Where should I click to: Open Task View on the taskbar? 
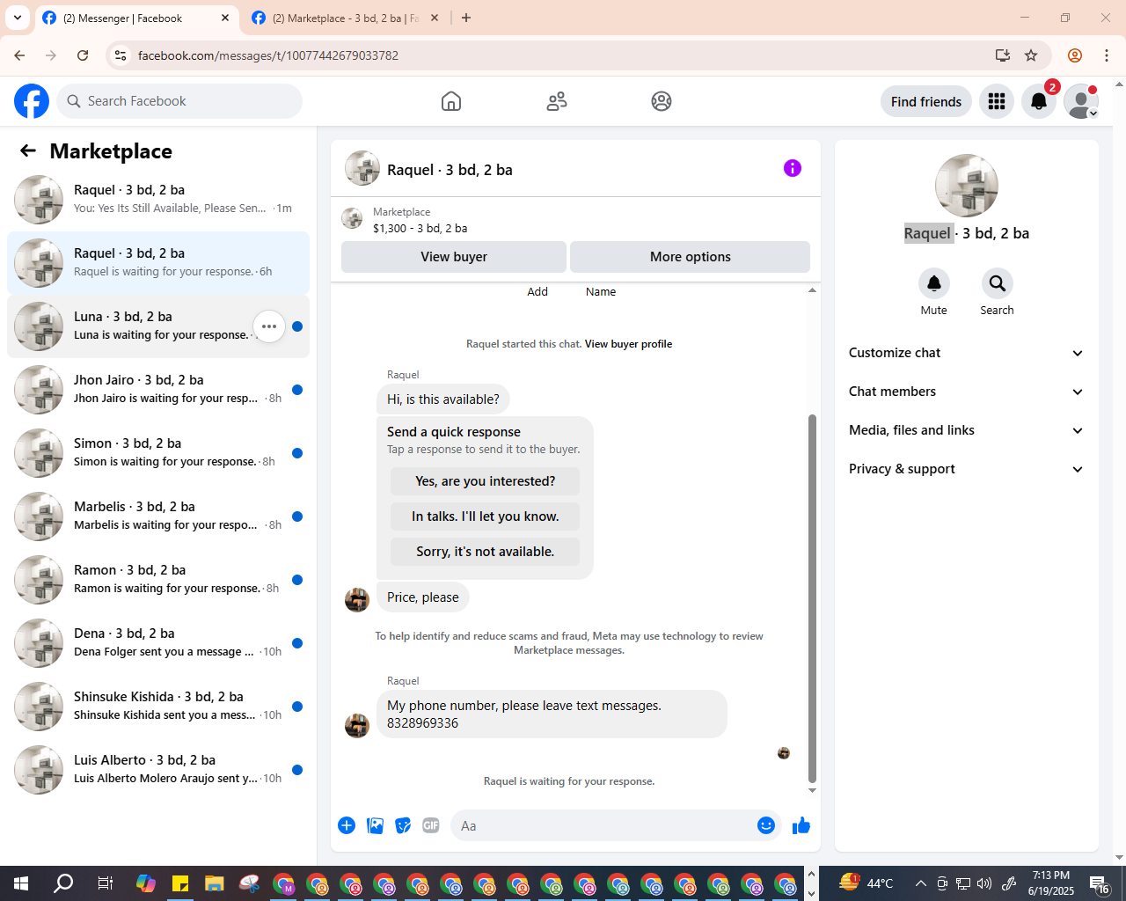[105, 883]
